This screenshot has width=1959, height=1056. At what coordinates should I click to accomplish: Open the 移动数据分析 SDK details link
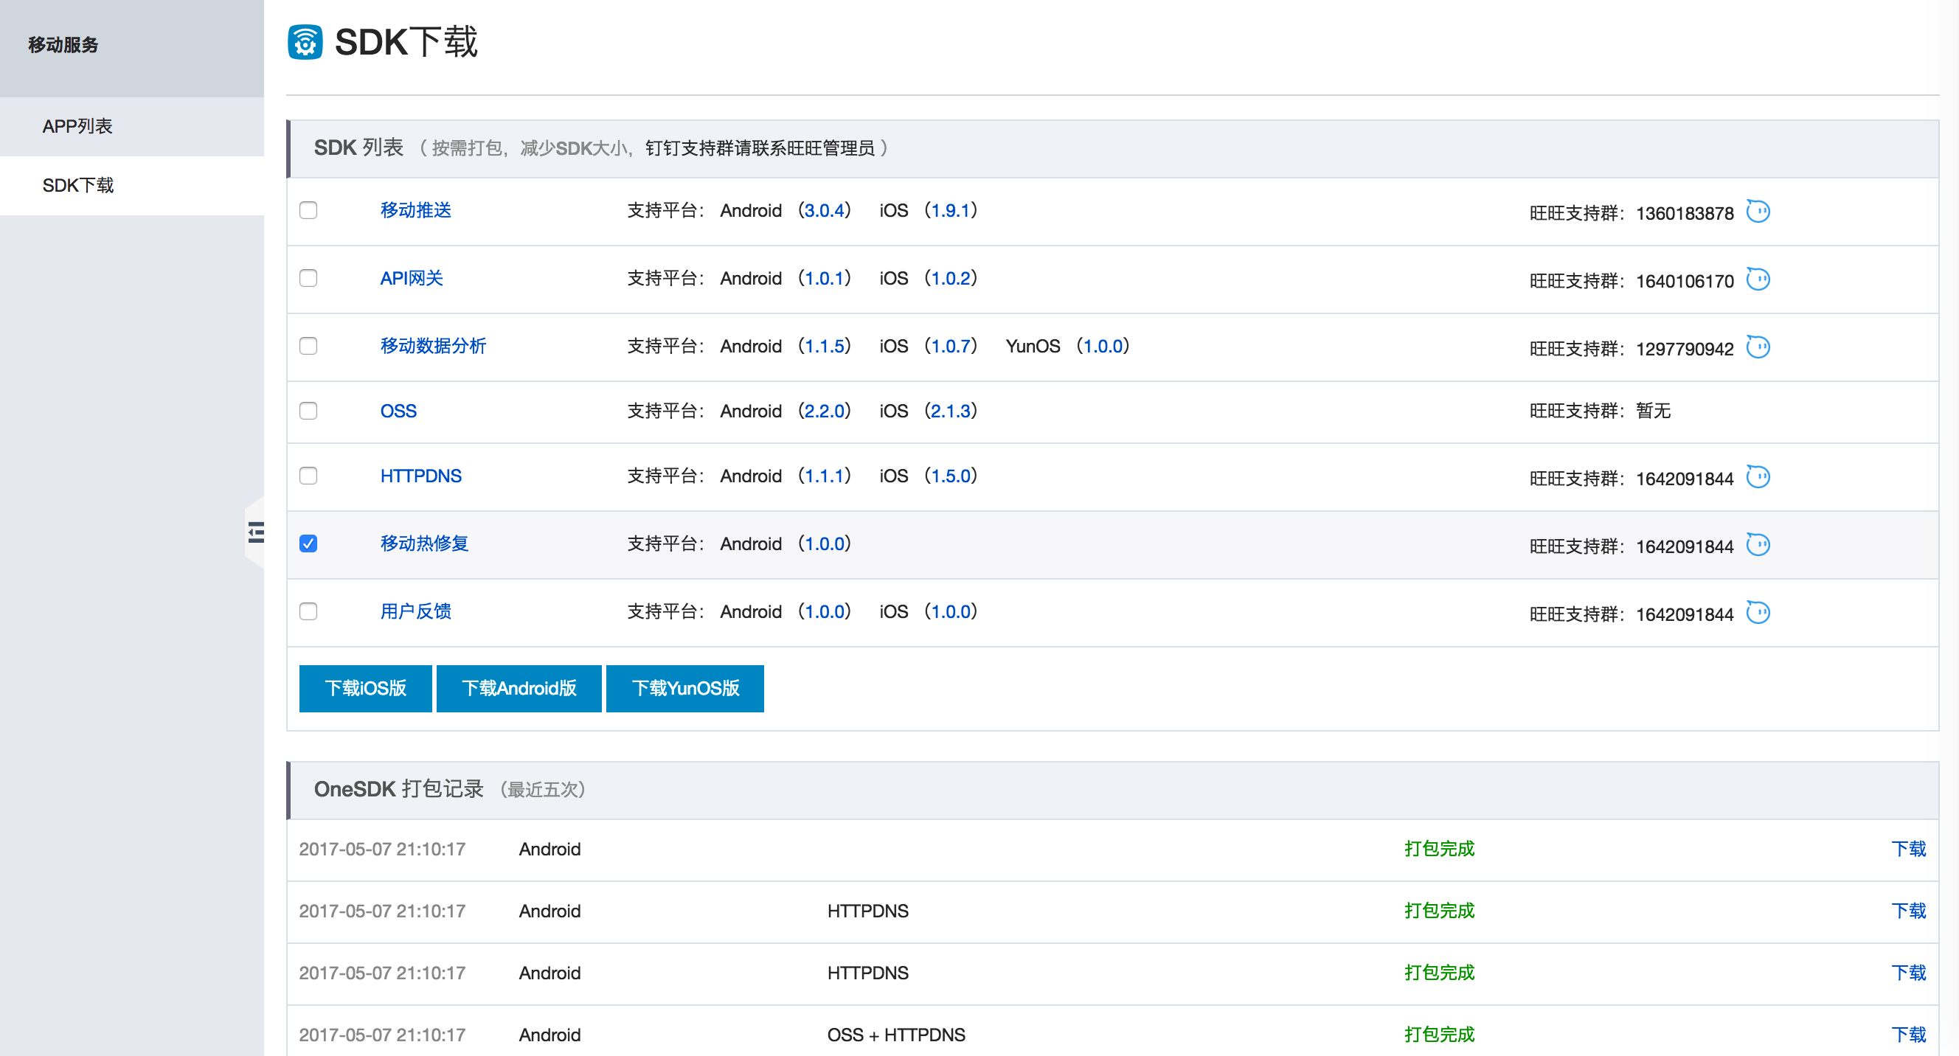[x=434, y=346]
